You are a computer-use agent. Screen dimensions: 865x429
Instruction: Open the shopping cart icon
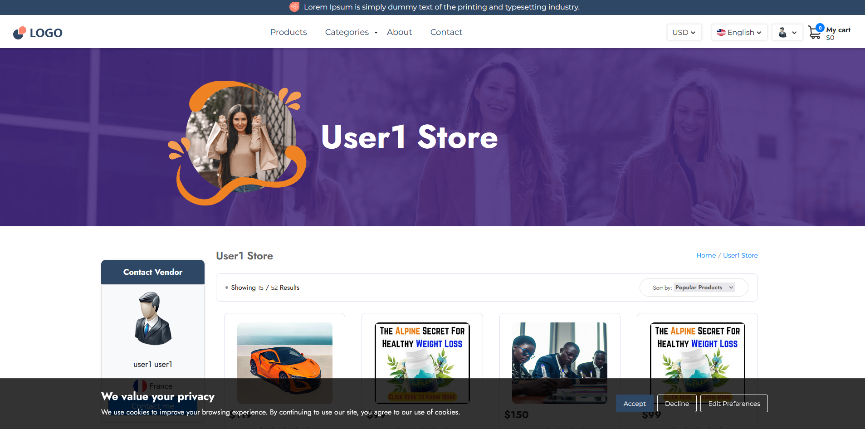(x=815, y=33)
